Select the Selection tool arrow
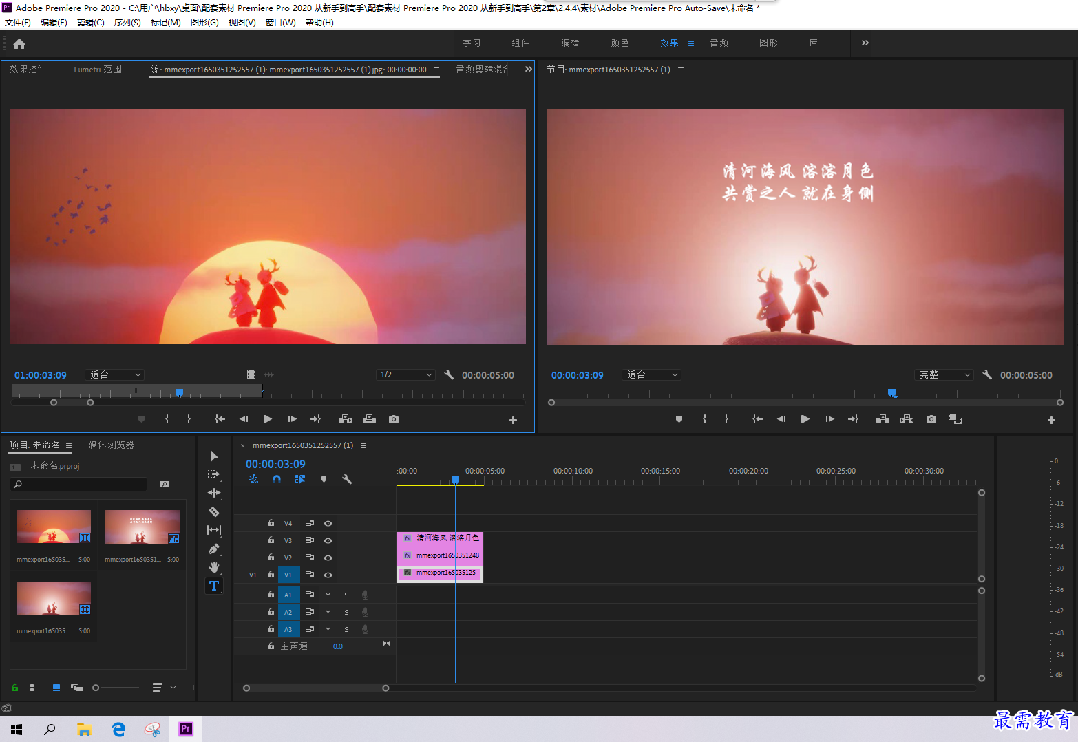Screen dimensions: 1078x742 click(214, 456)
